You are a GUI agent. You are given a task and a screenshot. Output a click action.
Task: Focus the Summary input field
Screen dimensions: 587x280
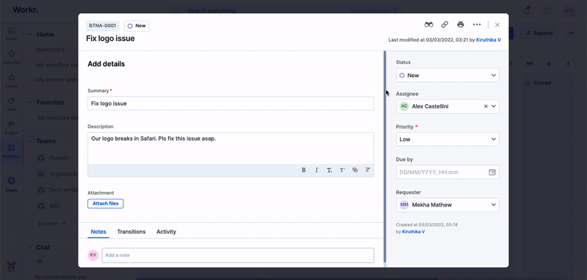(x=230, y=103)
